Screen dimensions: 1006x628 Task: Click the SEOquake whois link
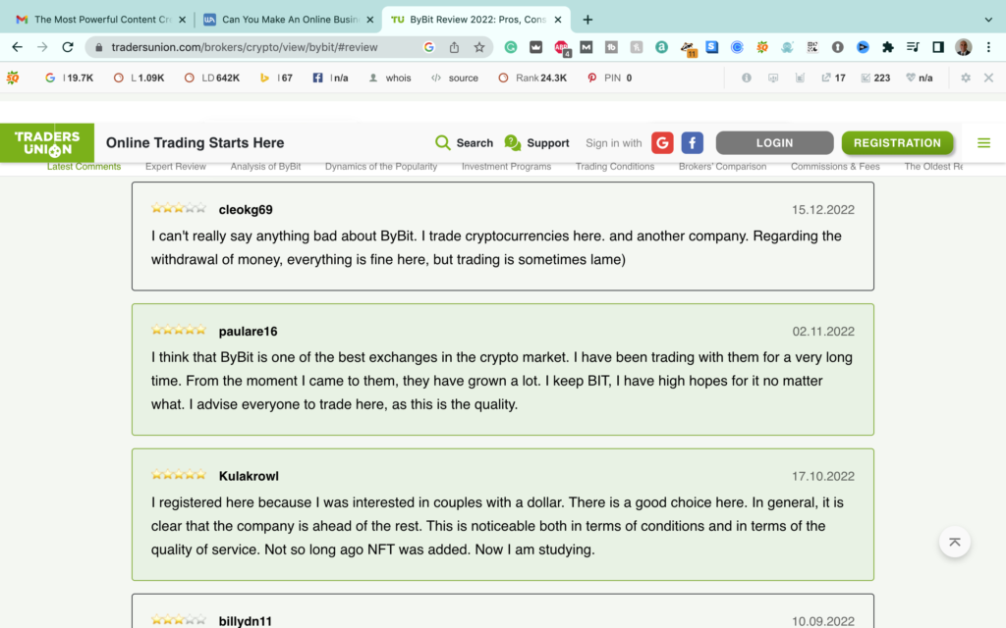point(390,78)
